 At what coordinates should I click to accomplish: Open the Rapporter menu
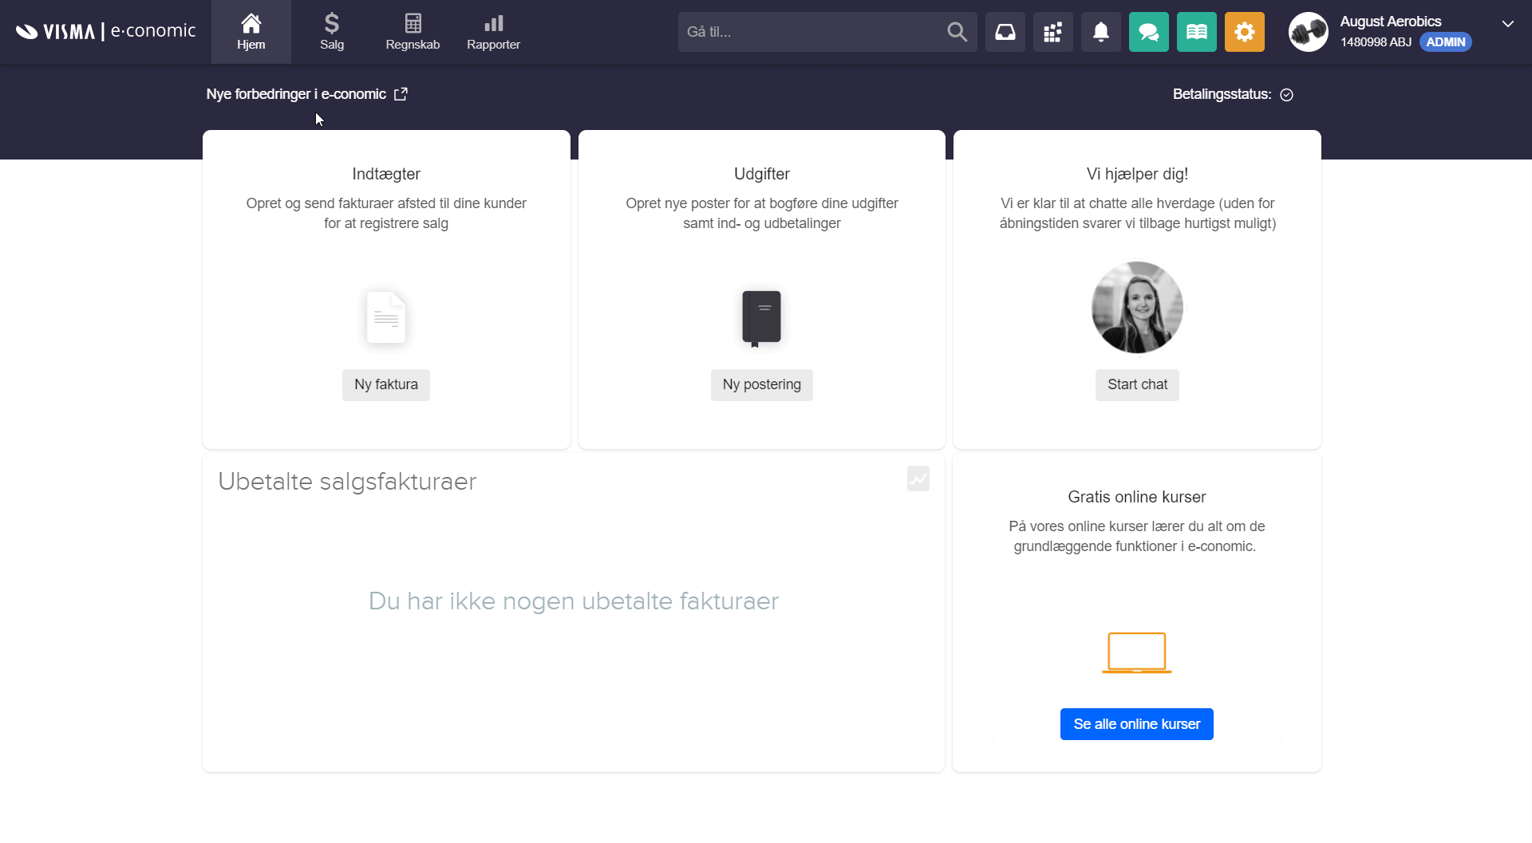pyautogui.click(x=493, y=32)
